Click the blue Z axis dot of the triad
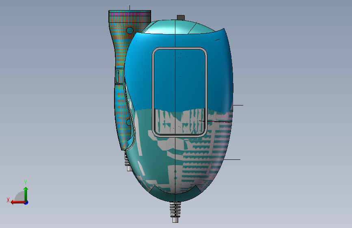The image size is (352, 228). click(26, 203)
